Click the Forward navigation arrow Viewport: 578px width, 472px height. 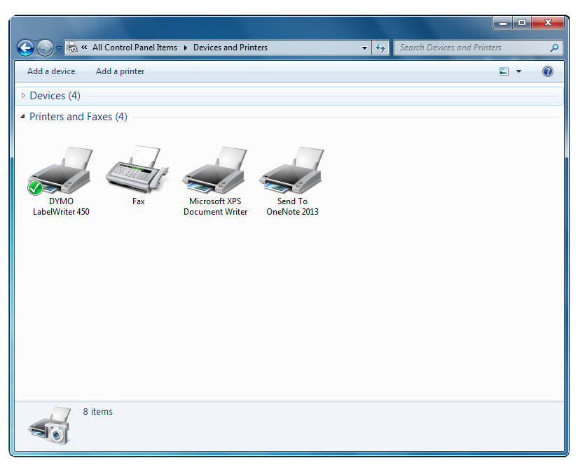[46, 48]
